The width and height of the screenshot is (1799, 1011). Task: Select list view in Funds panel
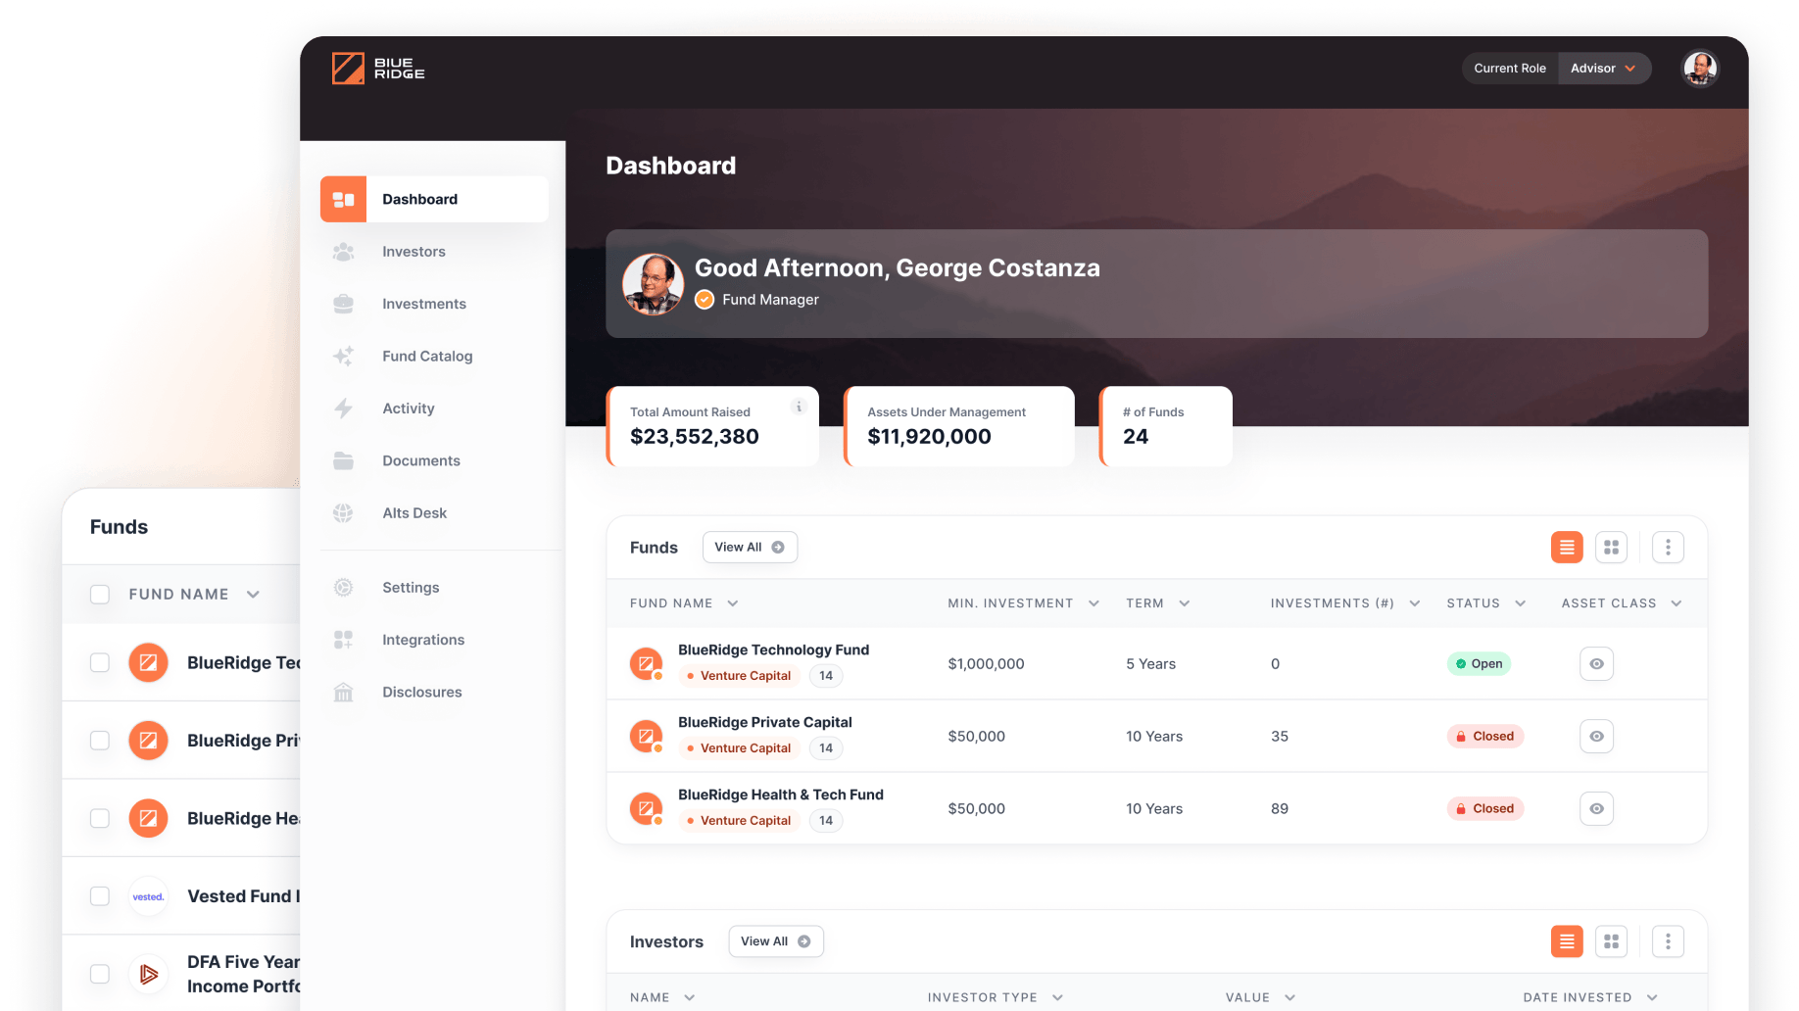1567,548
